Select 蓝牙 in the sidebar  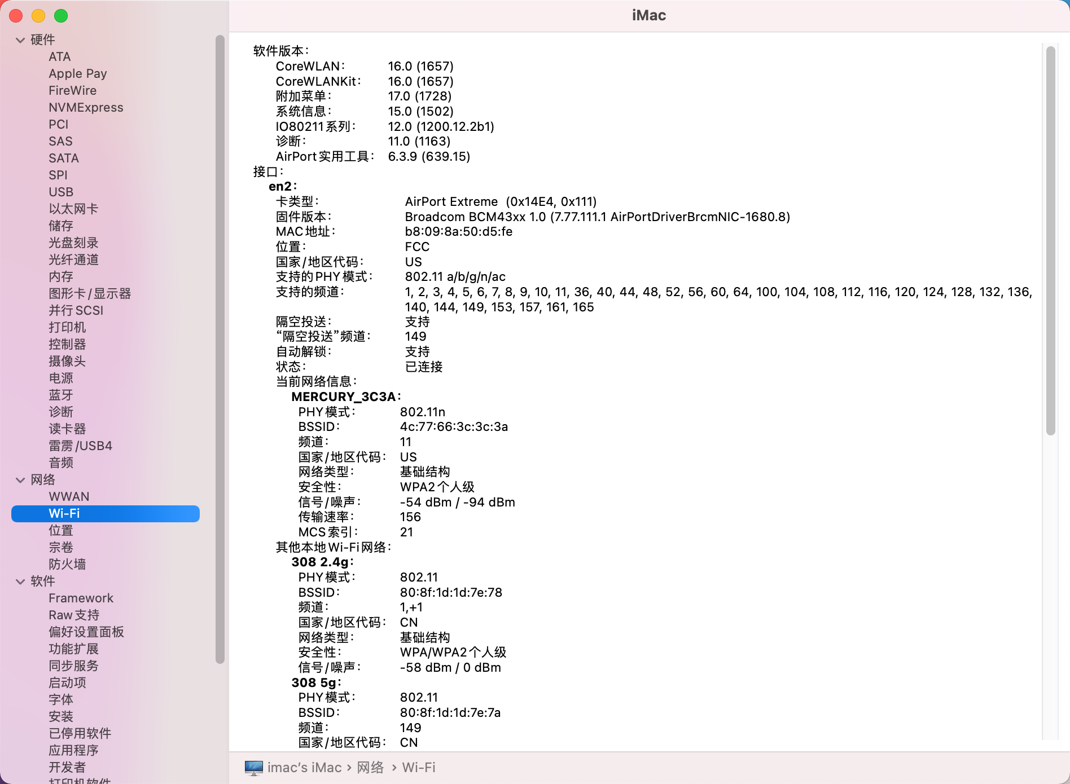tap(61, 395)
